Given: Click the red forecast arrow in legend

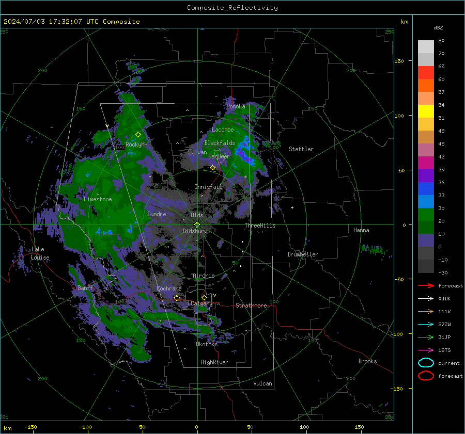Looking at the screenshot, I should [x=426, y=285].
